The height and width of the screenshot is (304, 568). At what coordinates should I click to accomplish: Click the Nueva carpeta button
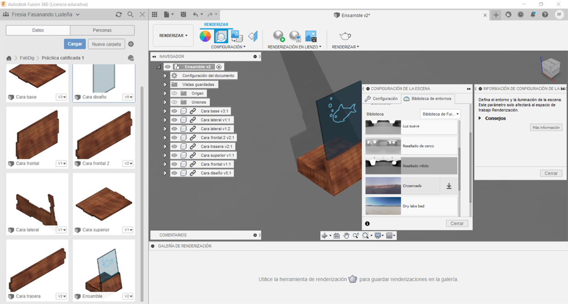coord(106,44)
